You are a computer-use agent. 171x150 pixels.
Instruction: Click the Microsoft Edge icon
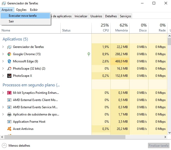tap(9, 61)
